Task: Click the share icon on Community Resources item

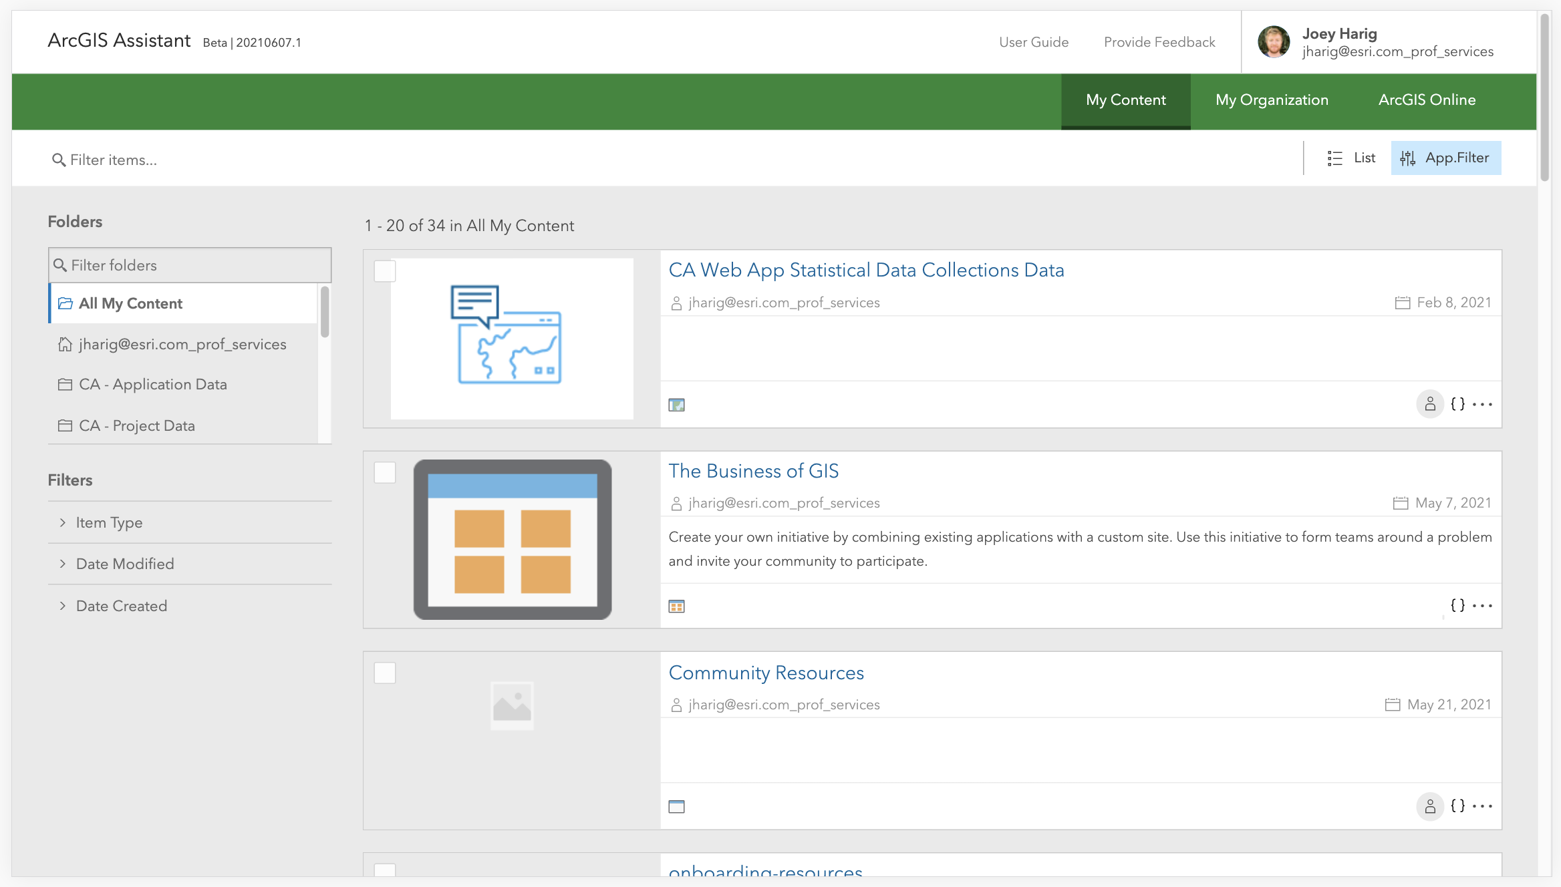Action: (1430, 806)
